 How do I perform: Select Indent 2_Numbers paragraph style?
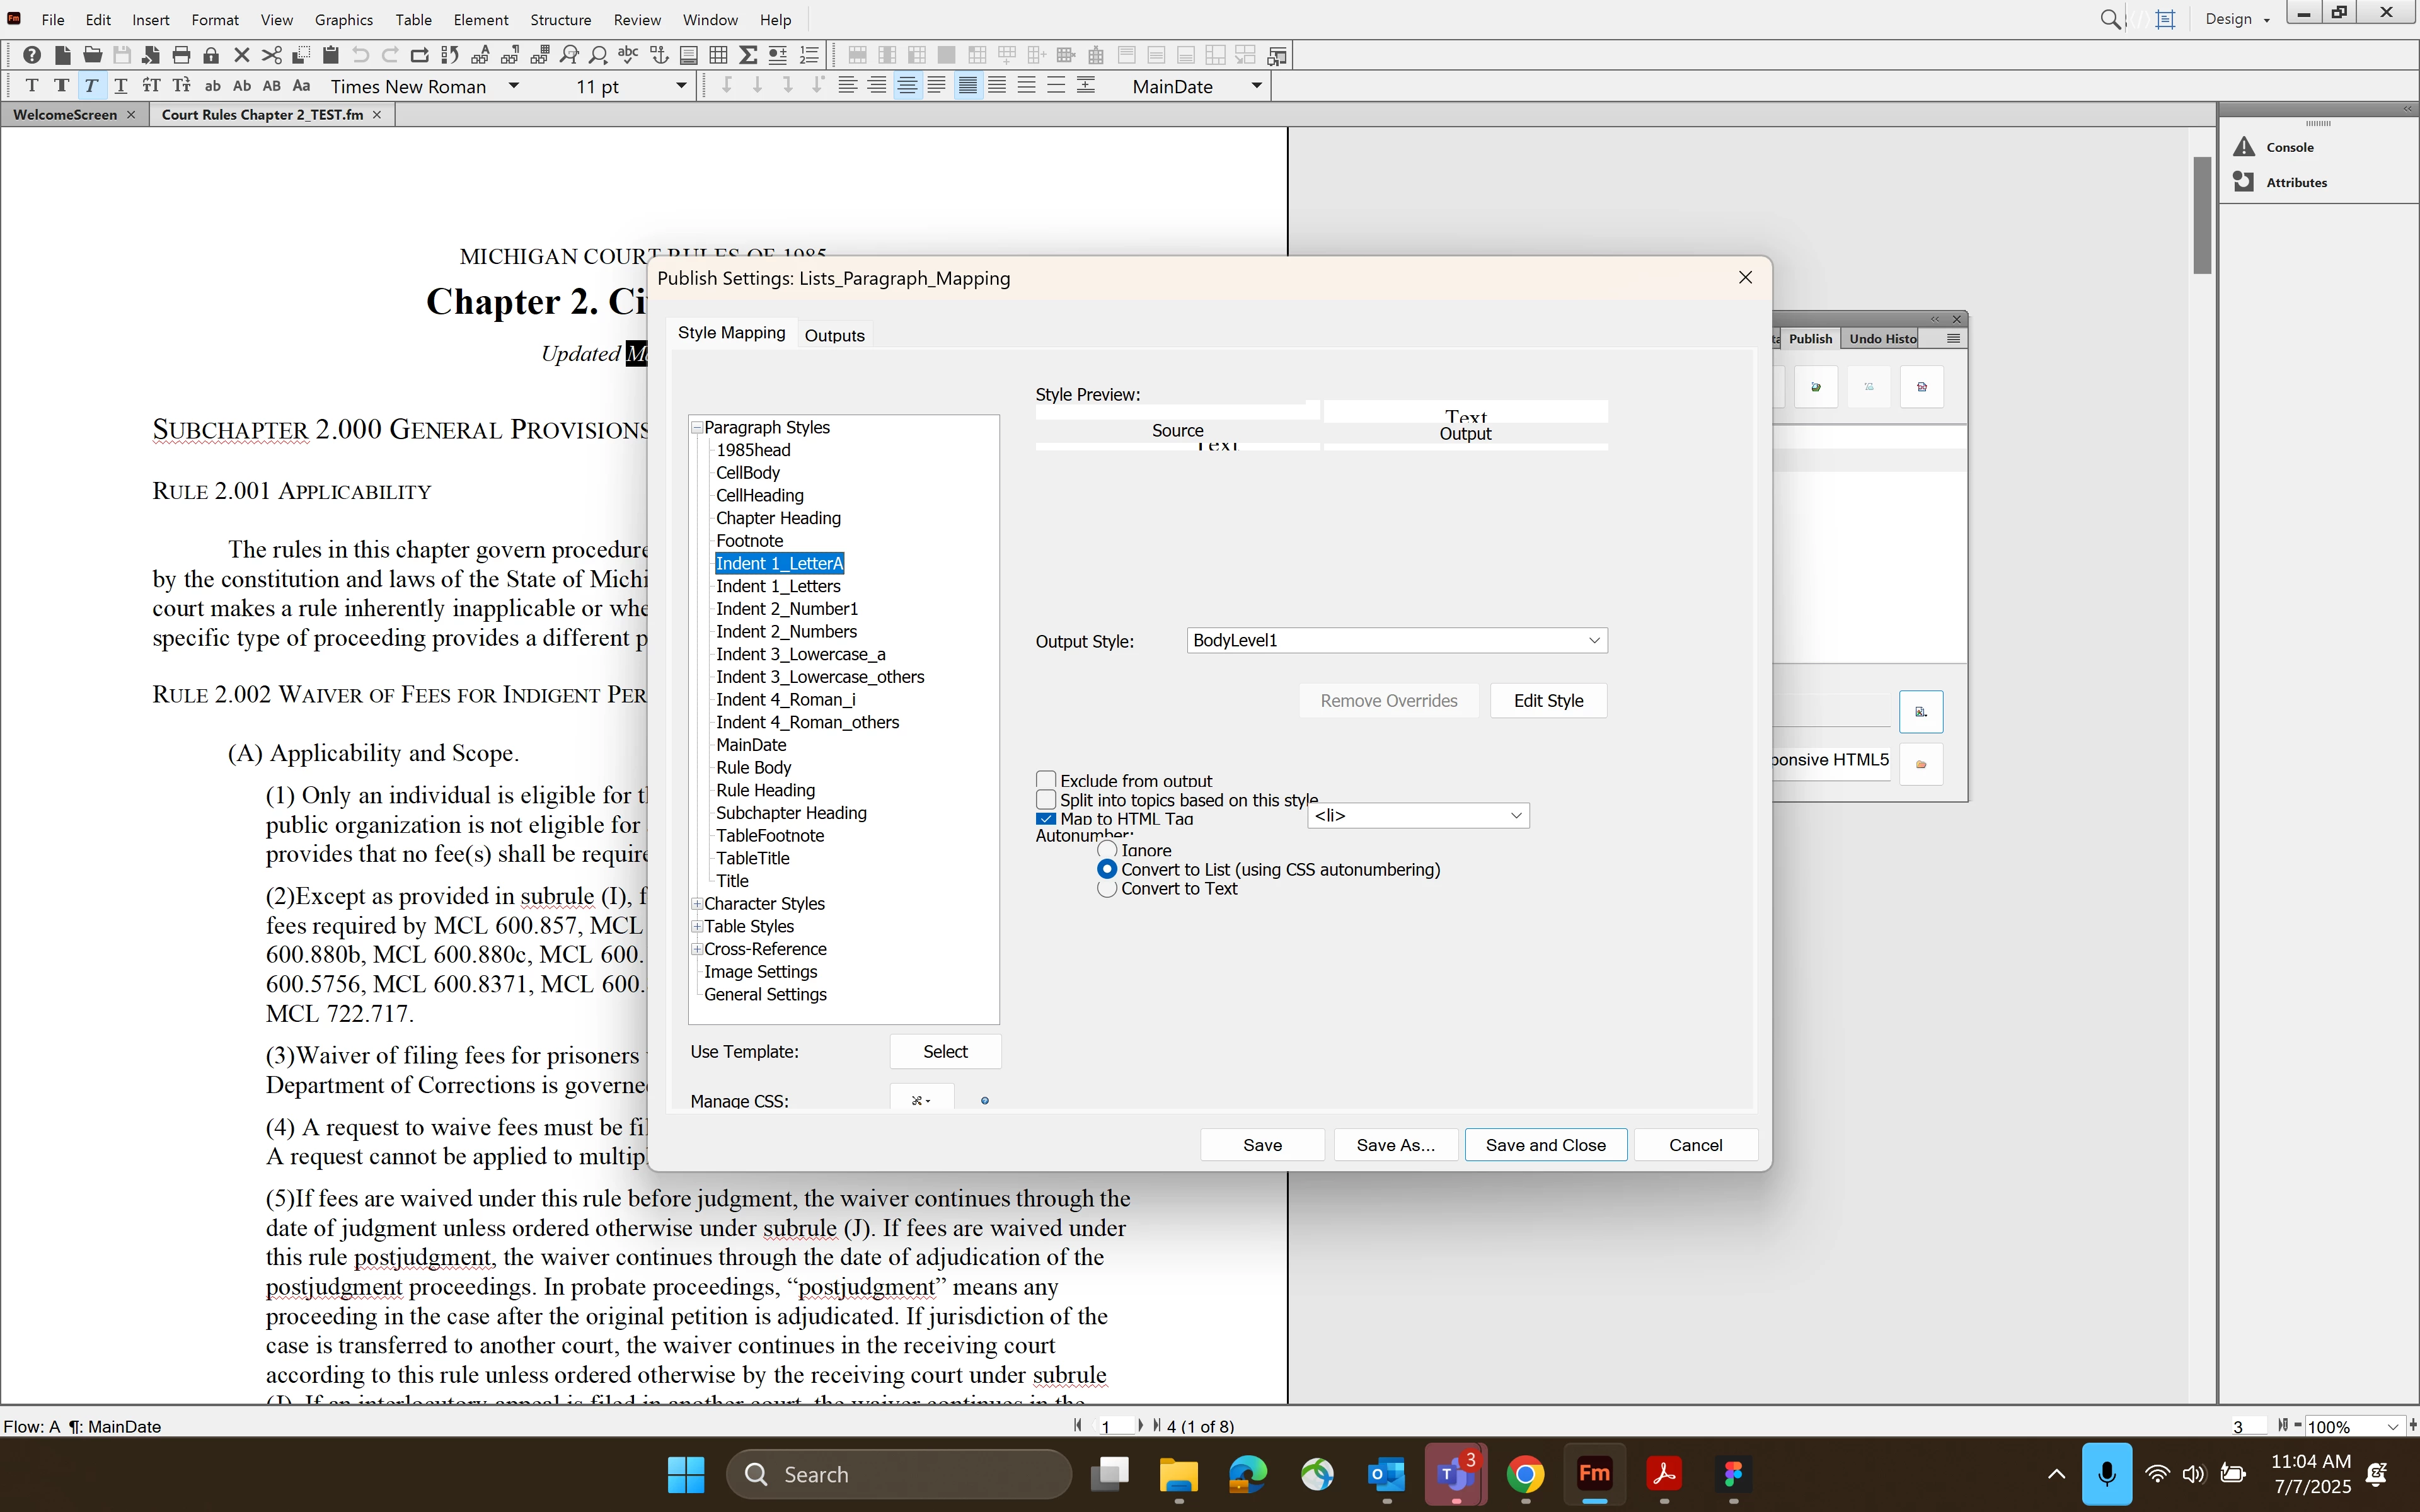[786, 631]
